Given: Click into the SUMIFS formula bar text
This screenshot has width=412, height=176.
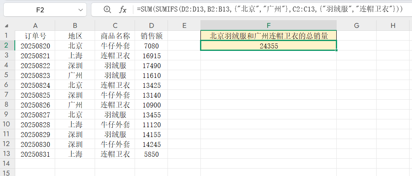Looking at the screenshot, I should [x=268, y=10].
